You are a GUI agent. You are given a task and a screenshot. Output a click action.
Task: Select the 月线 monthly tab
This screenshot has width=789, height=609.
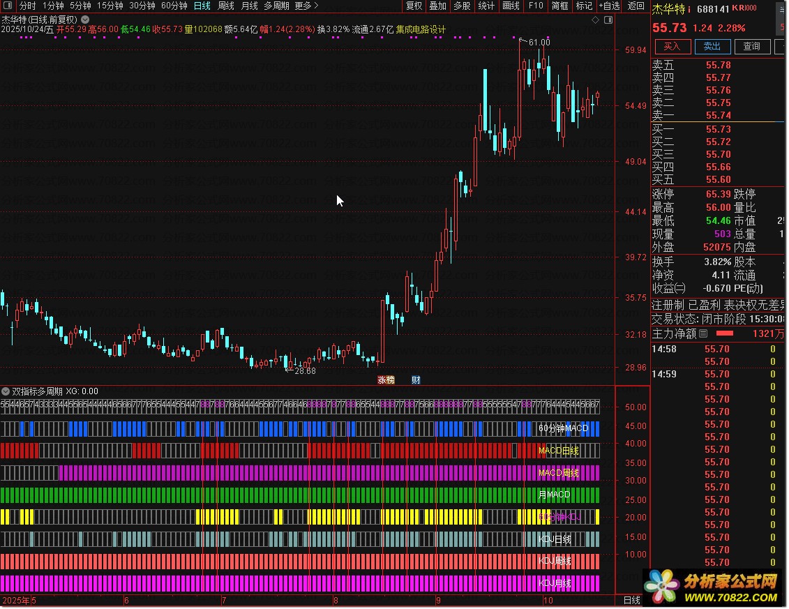point(250,6)
